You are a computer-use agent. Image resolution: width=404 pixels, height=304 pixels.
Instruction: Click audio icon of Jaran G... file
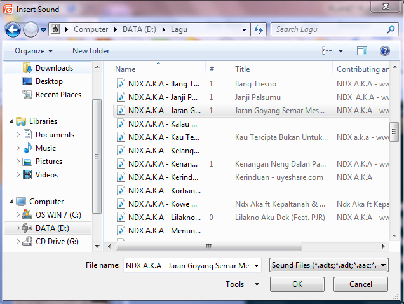click(x=121, y=111)
